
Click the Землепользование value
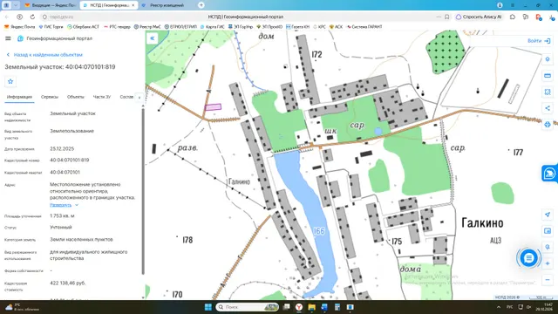coord(71,131)
